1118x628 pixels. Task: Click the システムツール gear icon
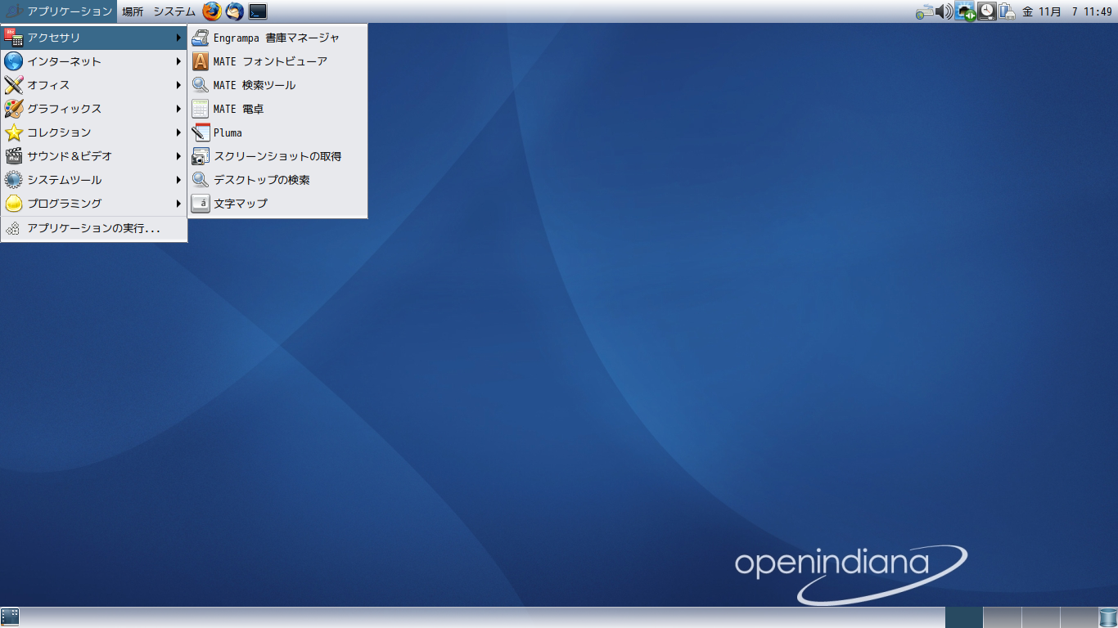pos(14,180)
